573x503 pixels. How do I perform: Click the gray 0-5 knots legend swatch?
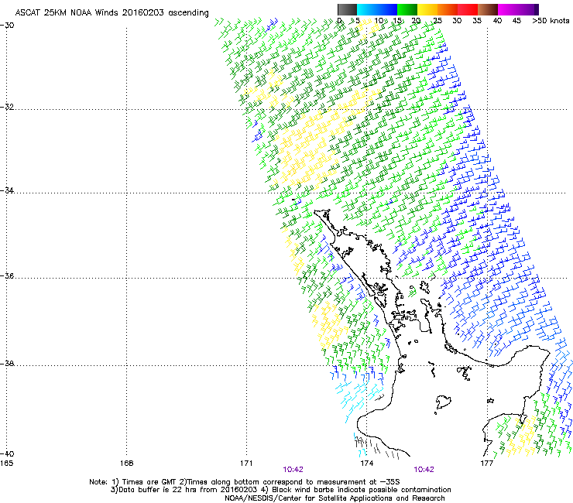347,9
